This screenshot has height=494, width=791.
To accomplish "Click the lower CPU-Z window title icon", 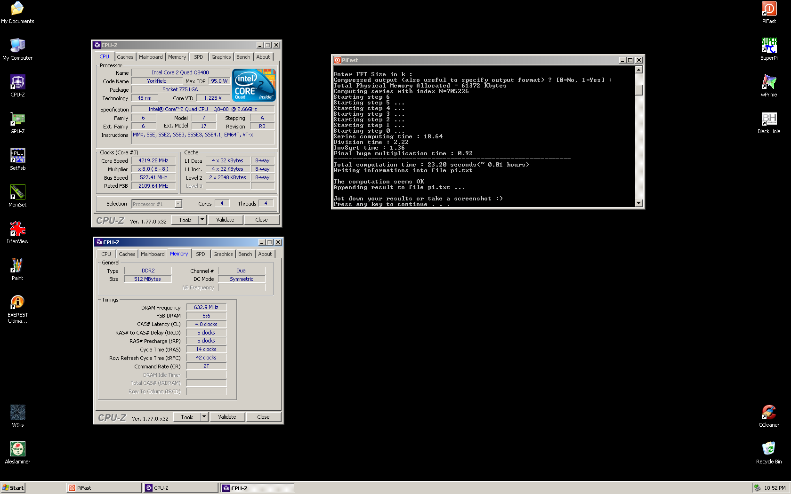I will pos(99,242).
